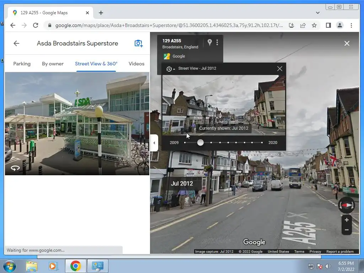Click the location pin icon in address card
364x273 pixels.
point(210,42)
